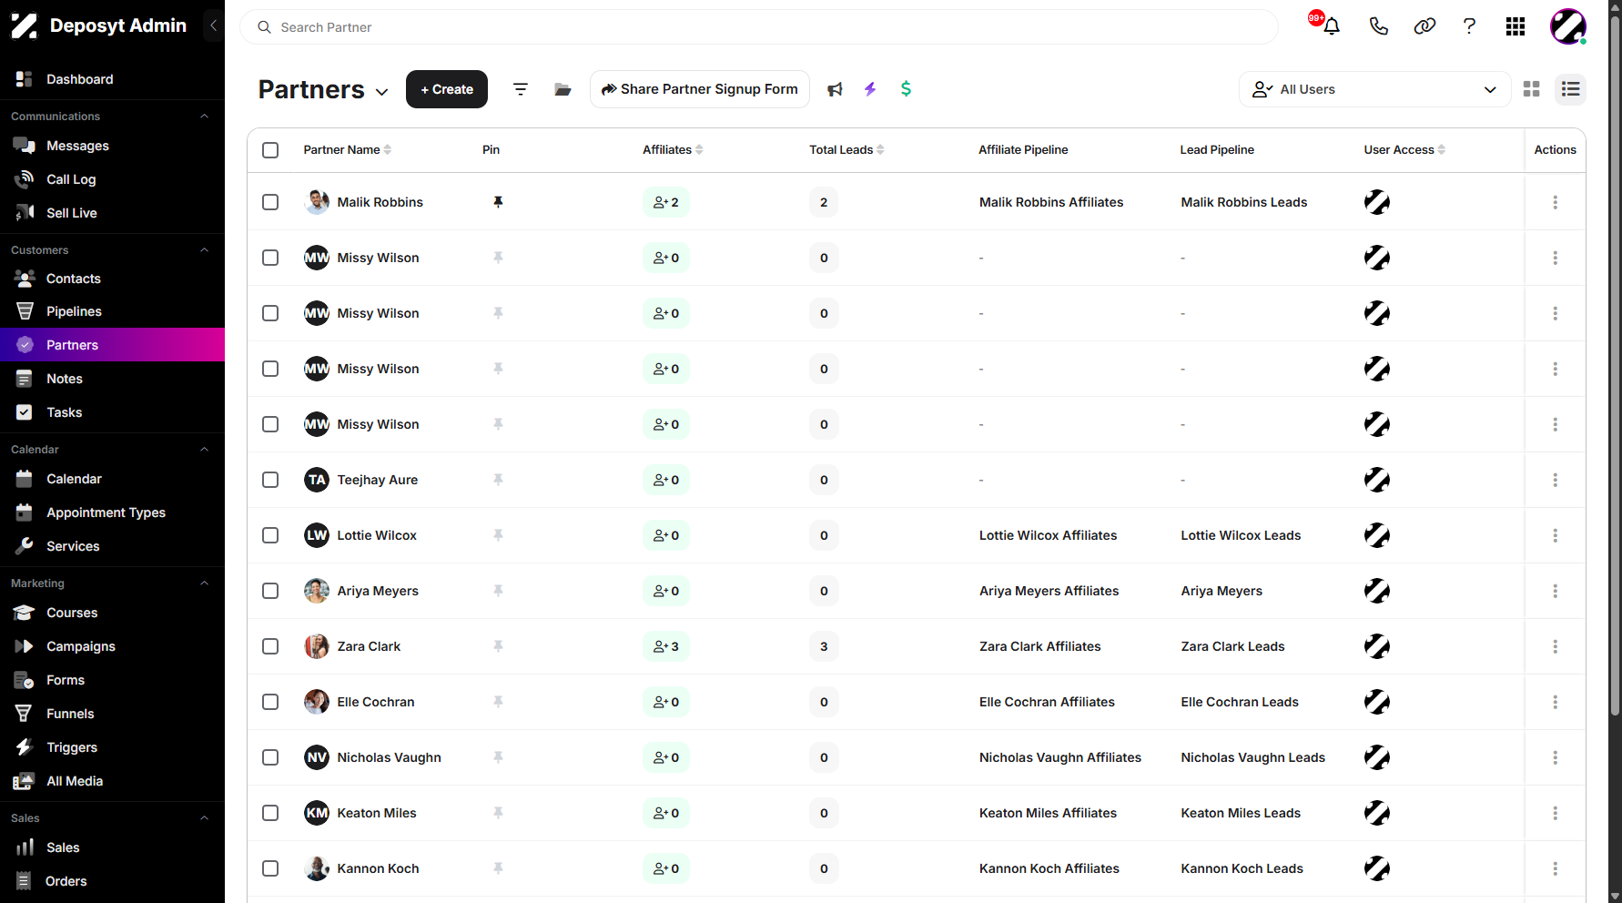1622x903 pixels.
Task: Open actions menu for Lottie Wilcox
Action: 1555,535
